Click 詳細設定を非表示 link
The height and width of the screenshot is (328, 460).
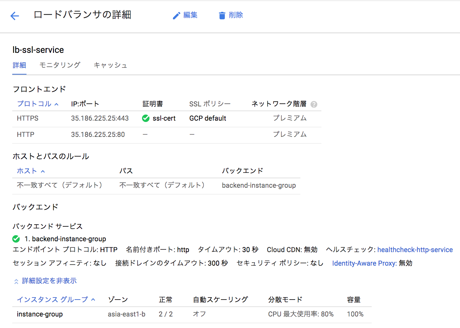[x=49, y=281]
